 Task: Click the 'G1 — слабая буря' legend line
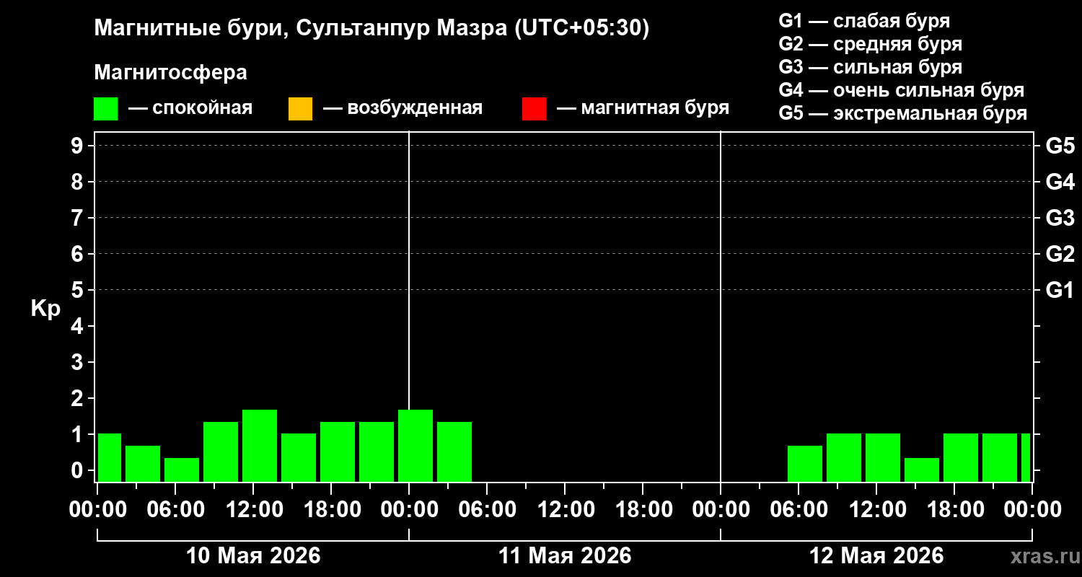pyautogui.click(x=864, y=20)
